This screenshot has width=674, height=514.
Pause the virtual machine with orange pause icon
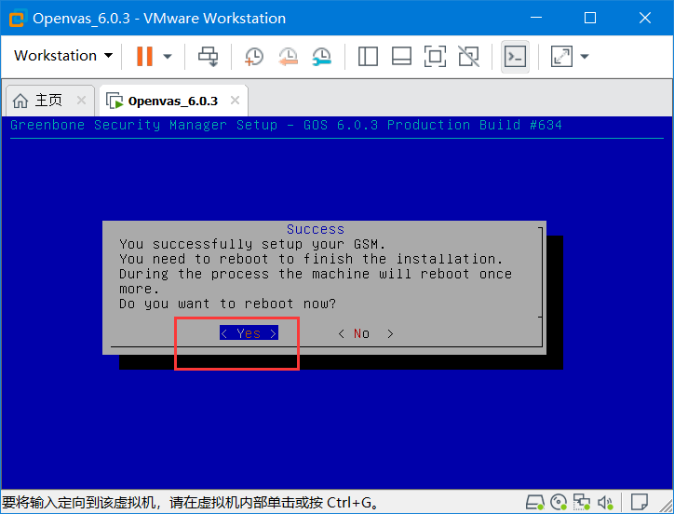[144, 56]
